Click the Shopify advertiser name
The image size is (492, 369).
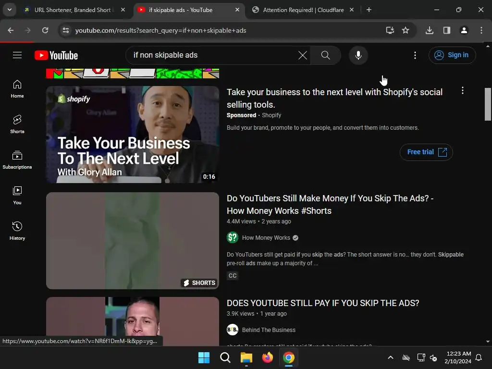pyautogui.click(x=271, y=115)
